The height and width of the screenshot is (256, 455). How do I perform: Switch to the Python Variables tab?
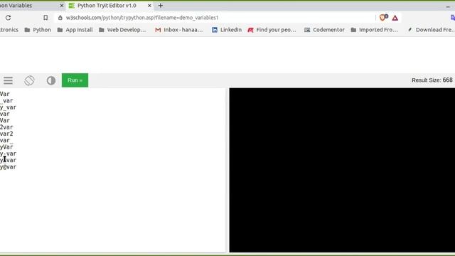16,6
